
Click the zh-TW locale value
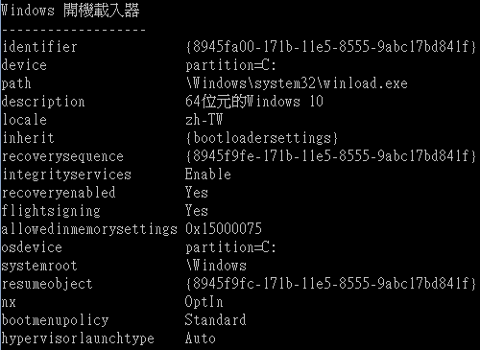(x=204, y=120)
